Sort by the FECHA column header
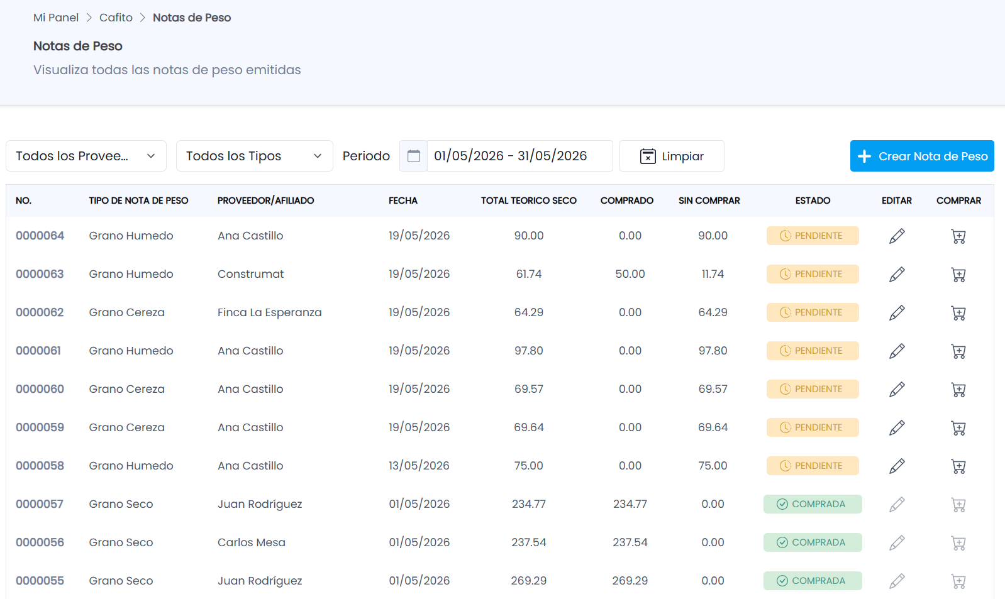This screenshot has width=1005, height=599. click(403, 201)
